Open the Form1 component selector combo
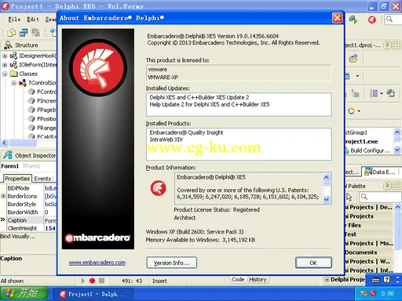The height and width of the screenshot is (301, 402). pos(28,166)
